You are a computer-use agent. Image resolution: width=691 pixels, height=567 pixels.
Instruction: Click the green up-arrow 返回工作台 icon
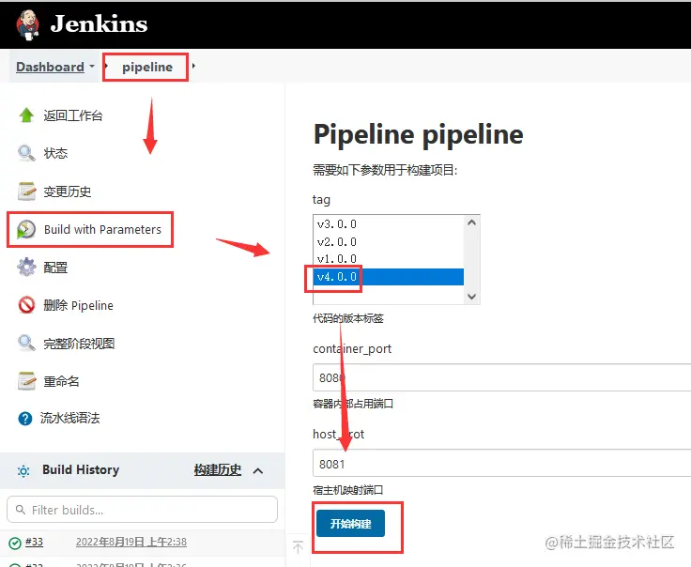point(26,115)
